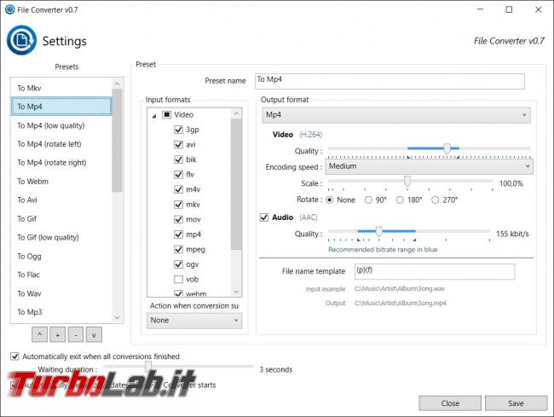Uncheck the m4v input format
Viewport: 554px width, 417px height.
[178, 189]
